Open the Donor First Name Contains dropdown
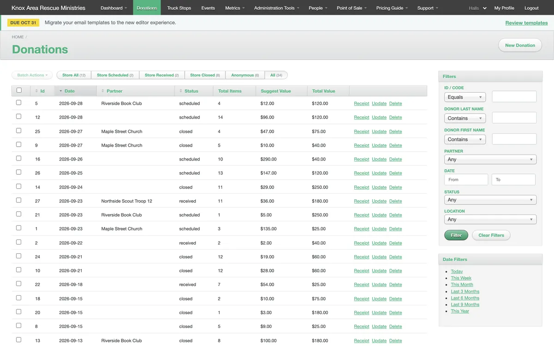This screenshot has width=554, height=346. point(465,139)
